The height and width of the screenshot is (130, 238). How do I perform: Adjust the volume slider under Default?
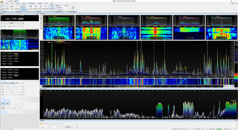(15, 26)
